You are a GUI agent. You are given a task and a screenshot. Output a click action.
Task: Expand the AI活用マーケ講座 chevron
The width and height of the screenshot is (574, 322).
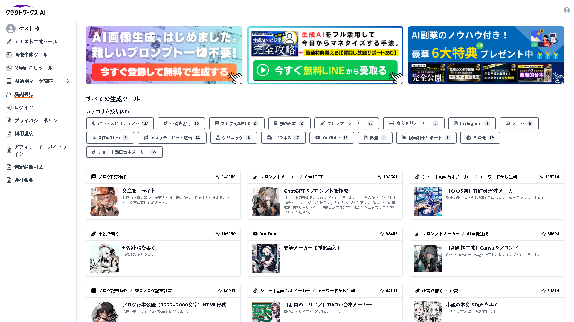(x=68, y=81)
